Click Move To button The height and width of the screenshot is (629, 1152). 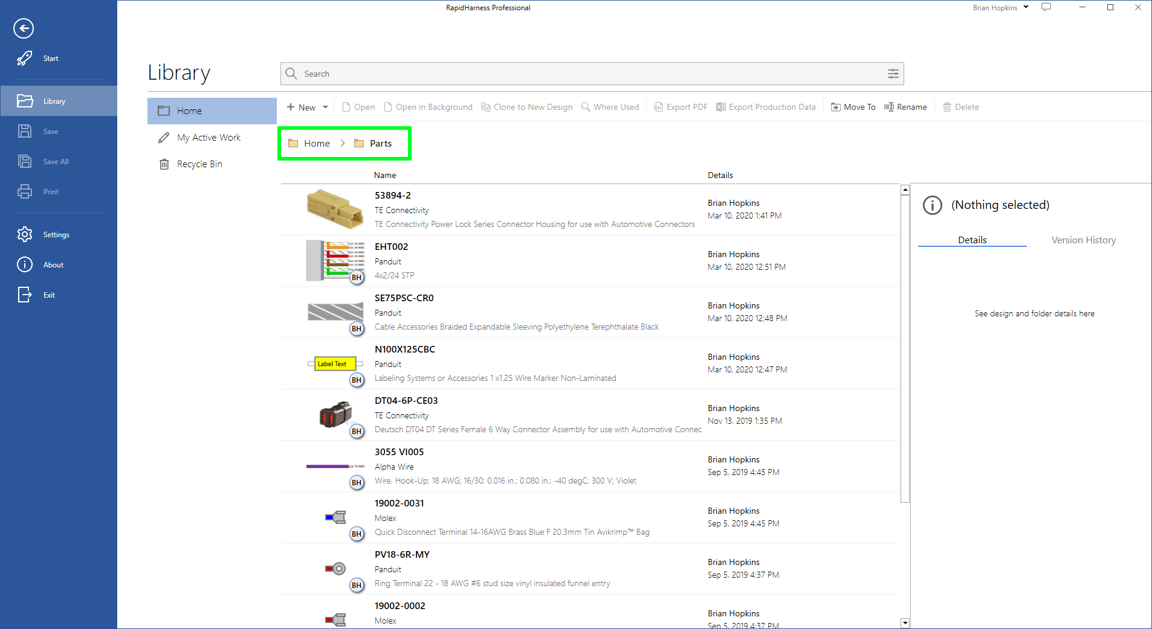click(x=853, y=107)
